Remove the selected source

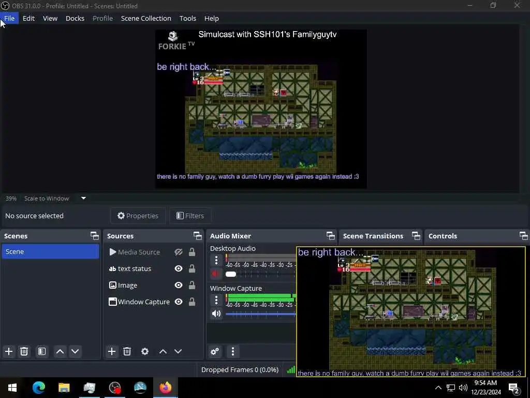127,351
